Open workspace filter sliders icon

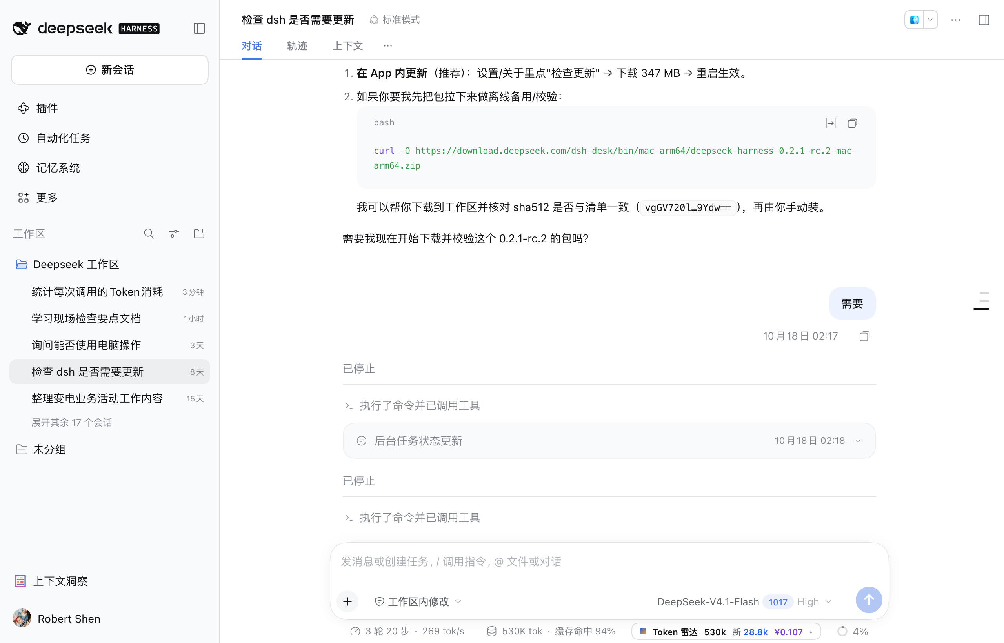click(x=174, y=234)
